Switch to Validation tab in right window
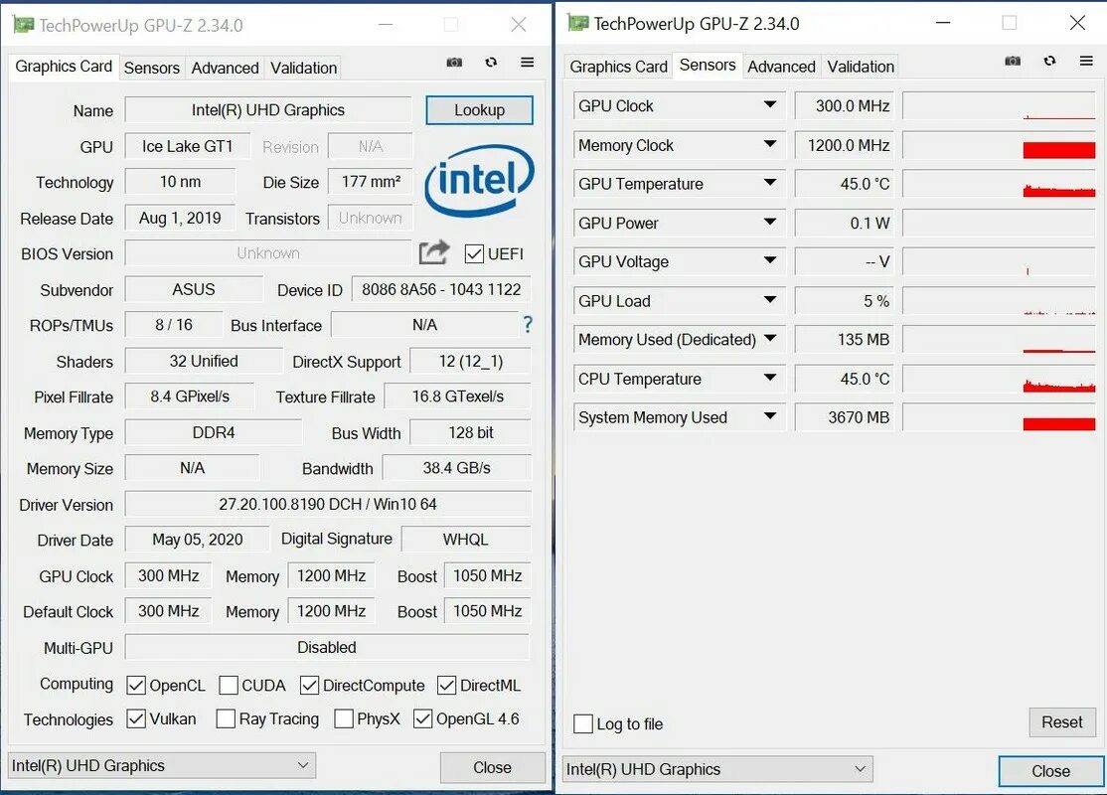 coord(860,67)
